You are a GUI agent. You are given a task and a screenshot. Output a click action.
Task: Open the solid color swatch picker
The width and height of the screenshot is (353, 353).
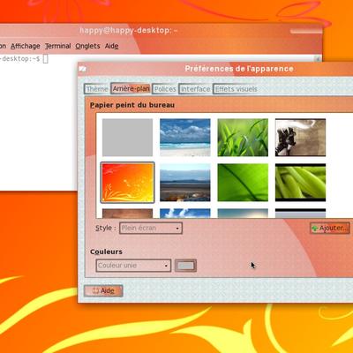(185, 266)
